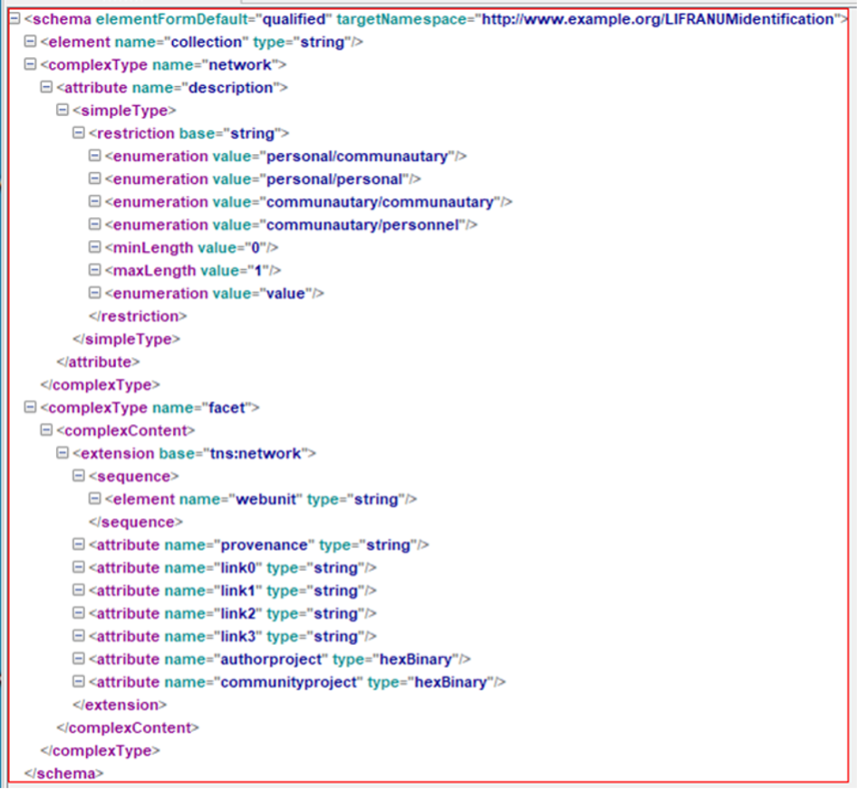Toggle expander for enumeration communautary/communautary

pyautogui.click(x=94, y=201)
